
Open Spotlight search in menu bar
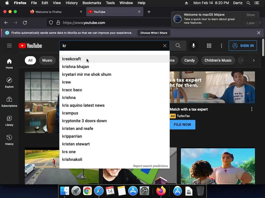(248, 3)
